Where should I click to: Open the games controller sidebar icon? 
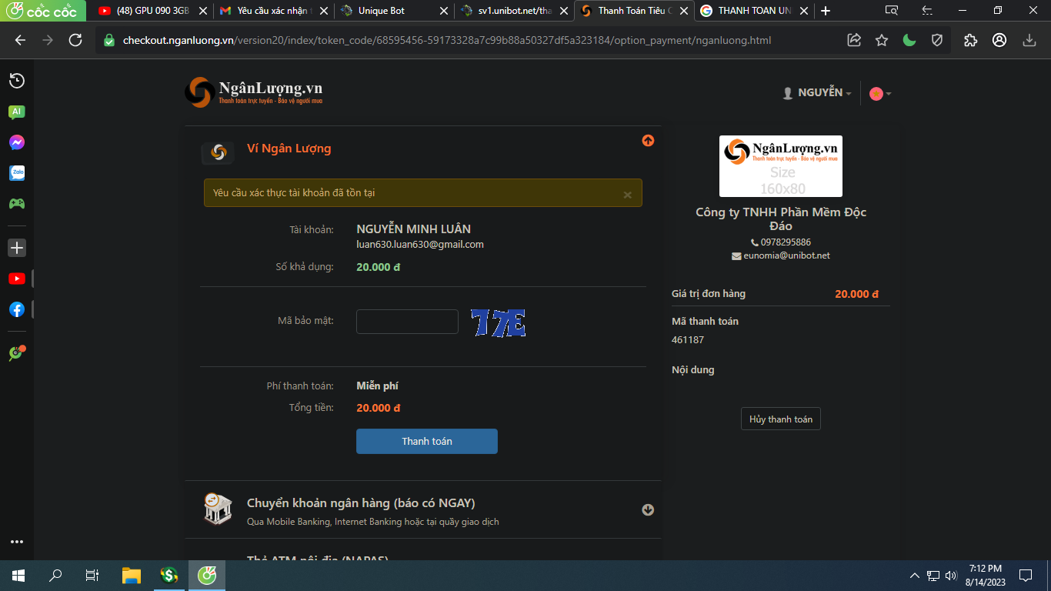[17, 204]
